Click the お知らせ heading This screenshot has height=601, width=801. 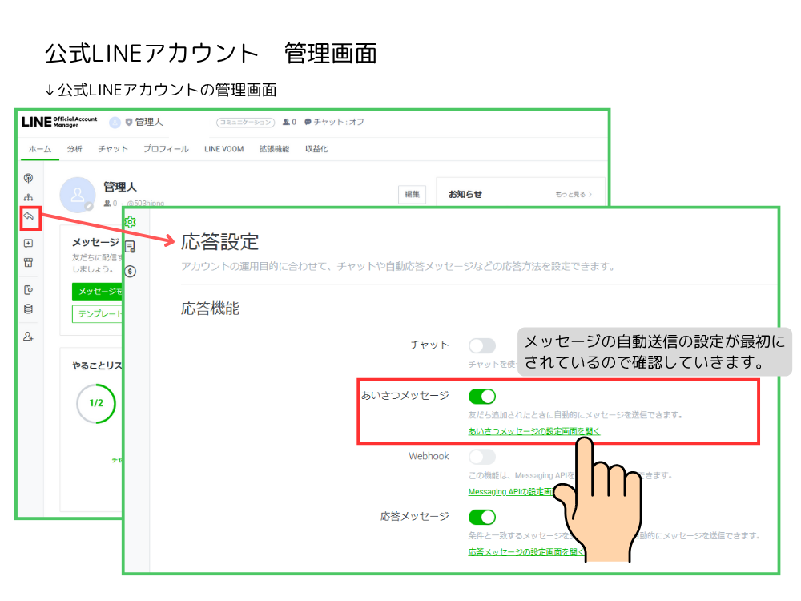click(465, 194)
